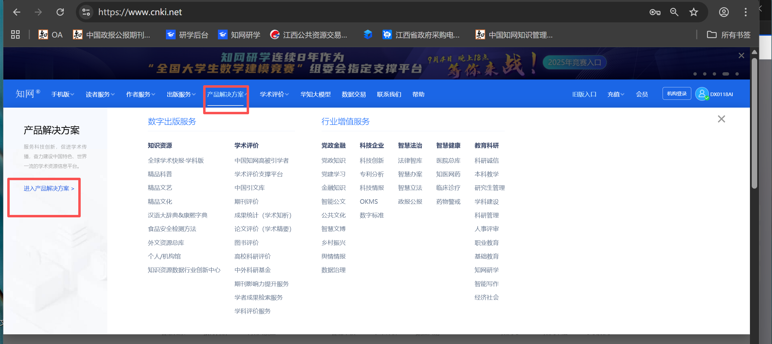Screen dimensions: 772x344
Task: Open 医院总库 link
Action: point(448,161)
